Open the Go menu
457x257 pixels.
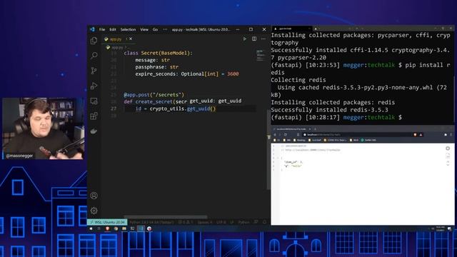pos(156,29)
